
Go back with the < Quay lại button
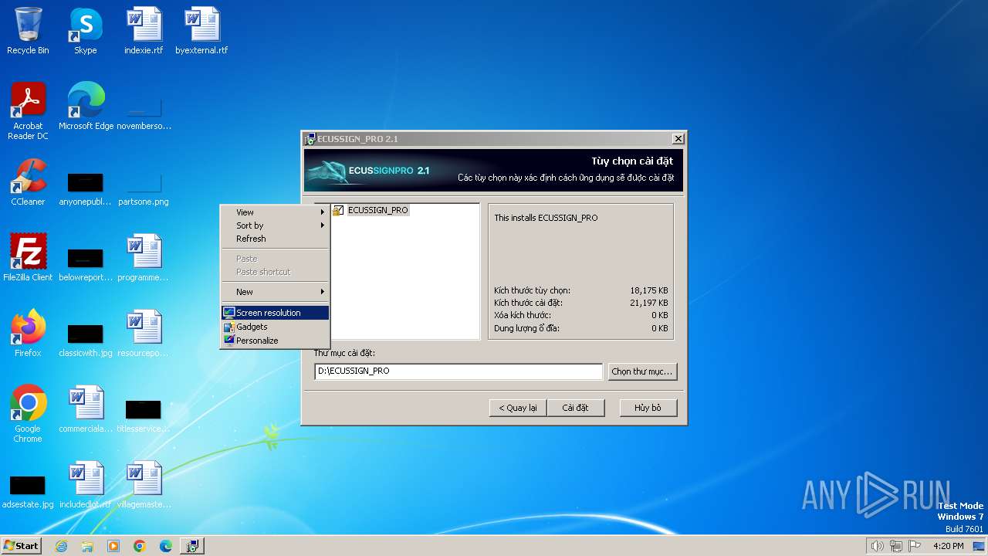point(518,408)
